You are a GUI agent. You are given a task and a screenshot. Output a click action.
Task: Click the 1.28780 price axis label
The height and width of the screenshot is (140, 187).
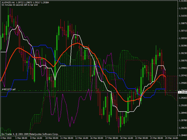click(183, 120)
